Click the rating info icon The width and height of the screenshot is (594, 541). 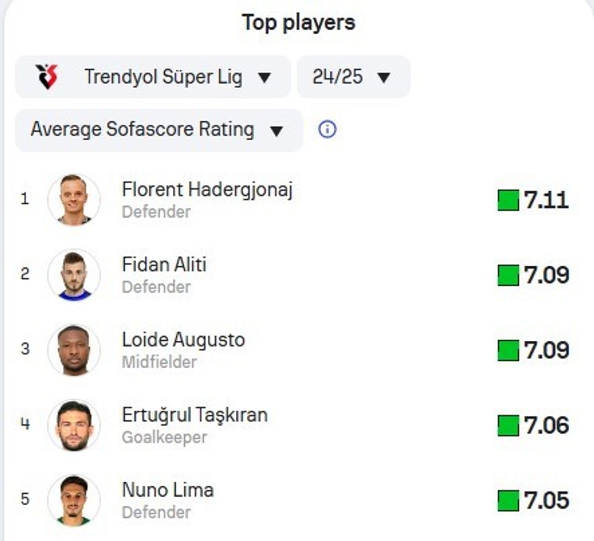pos(327,129)
